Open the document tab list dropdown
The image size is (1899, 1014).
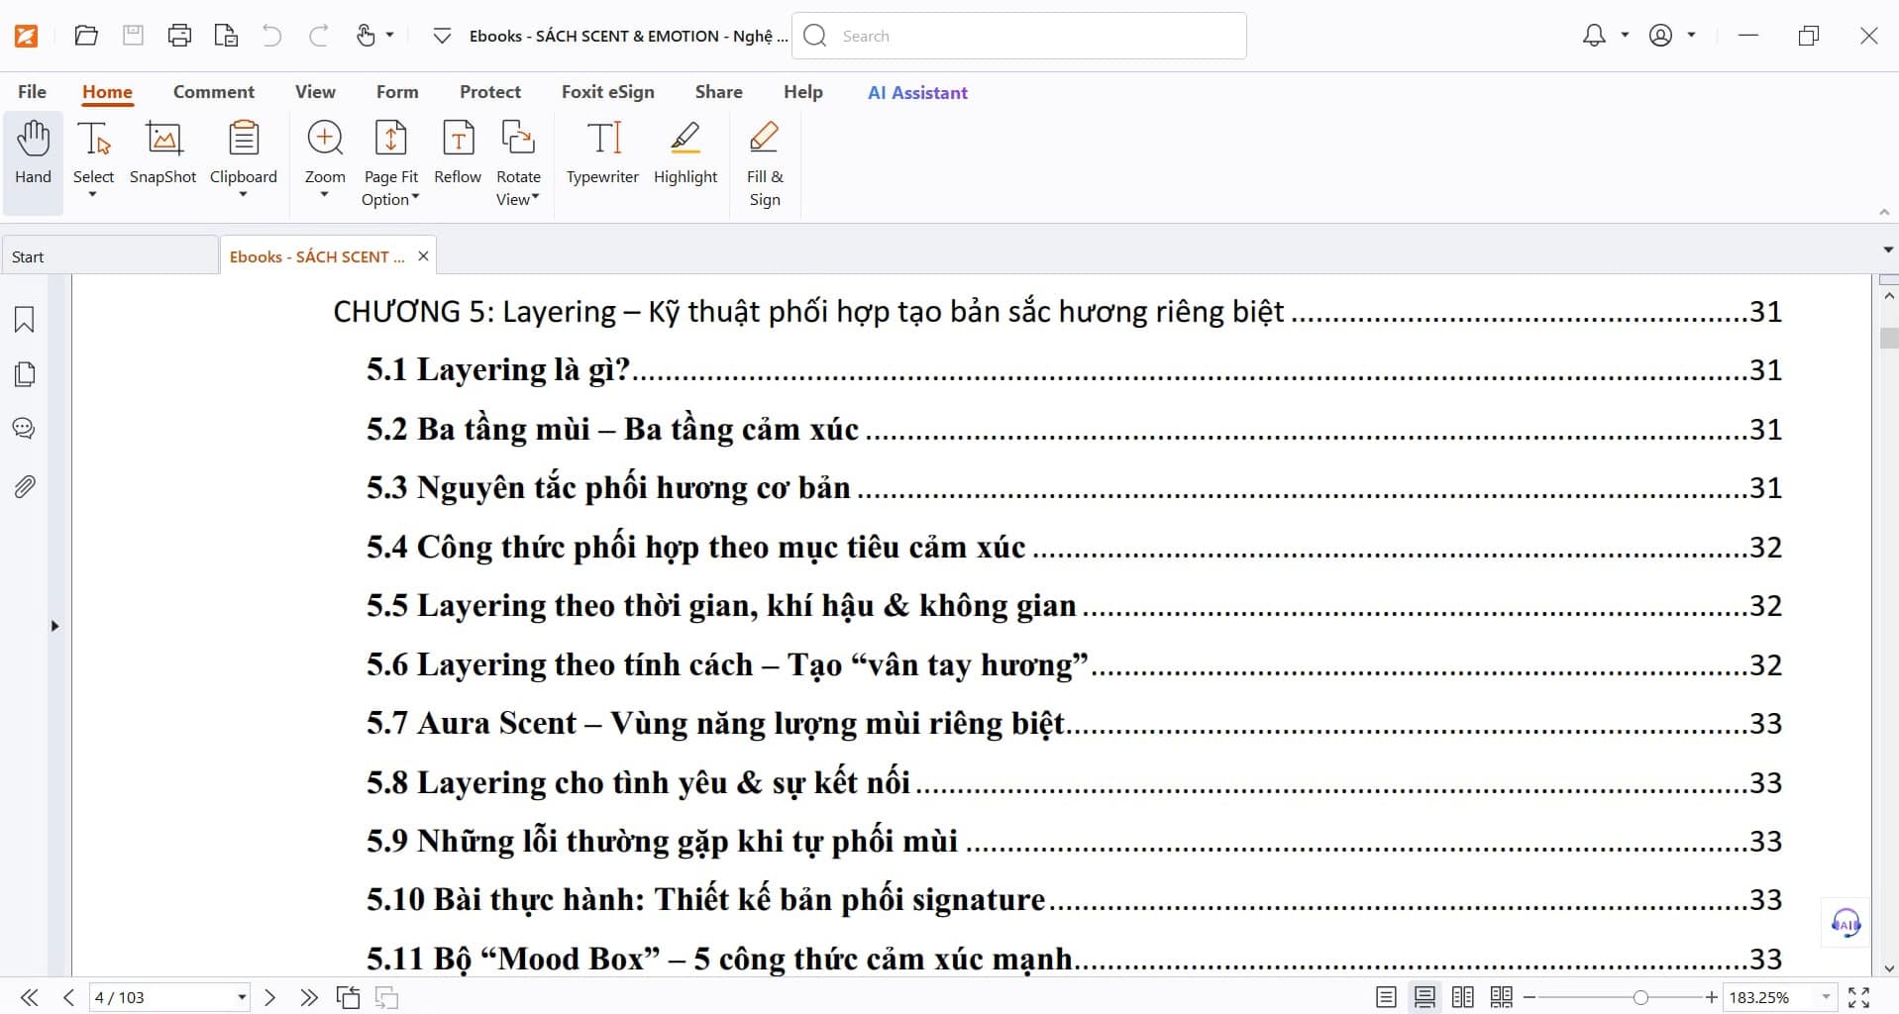point(1887,250)
